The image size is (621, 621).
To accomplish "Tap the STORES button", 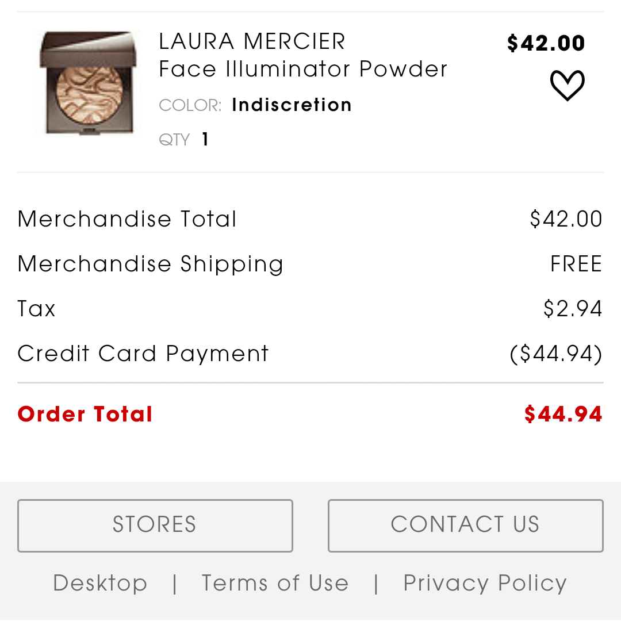I will click(x=155, y=526).
